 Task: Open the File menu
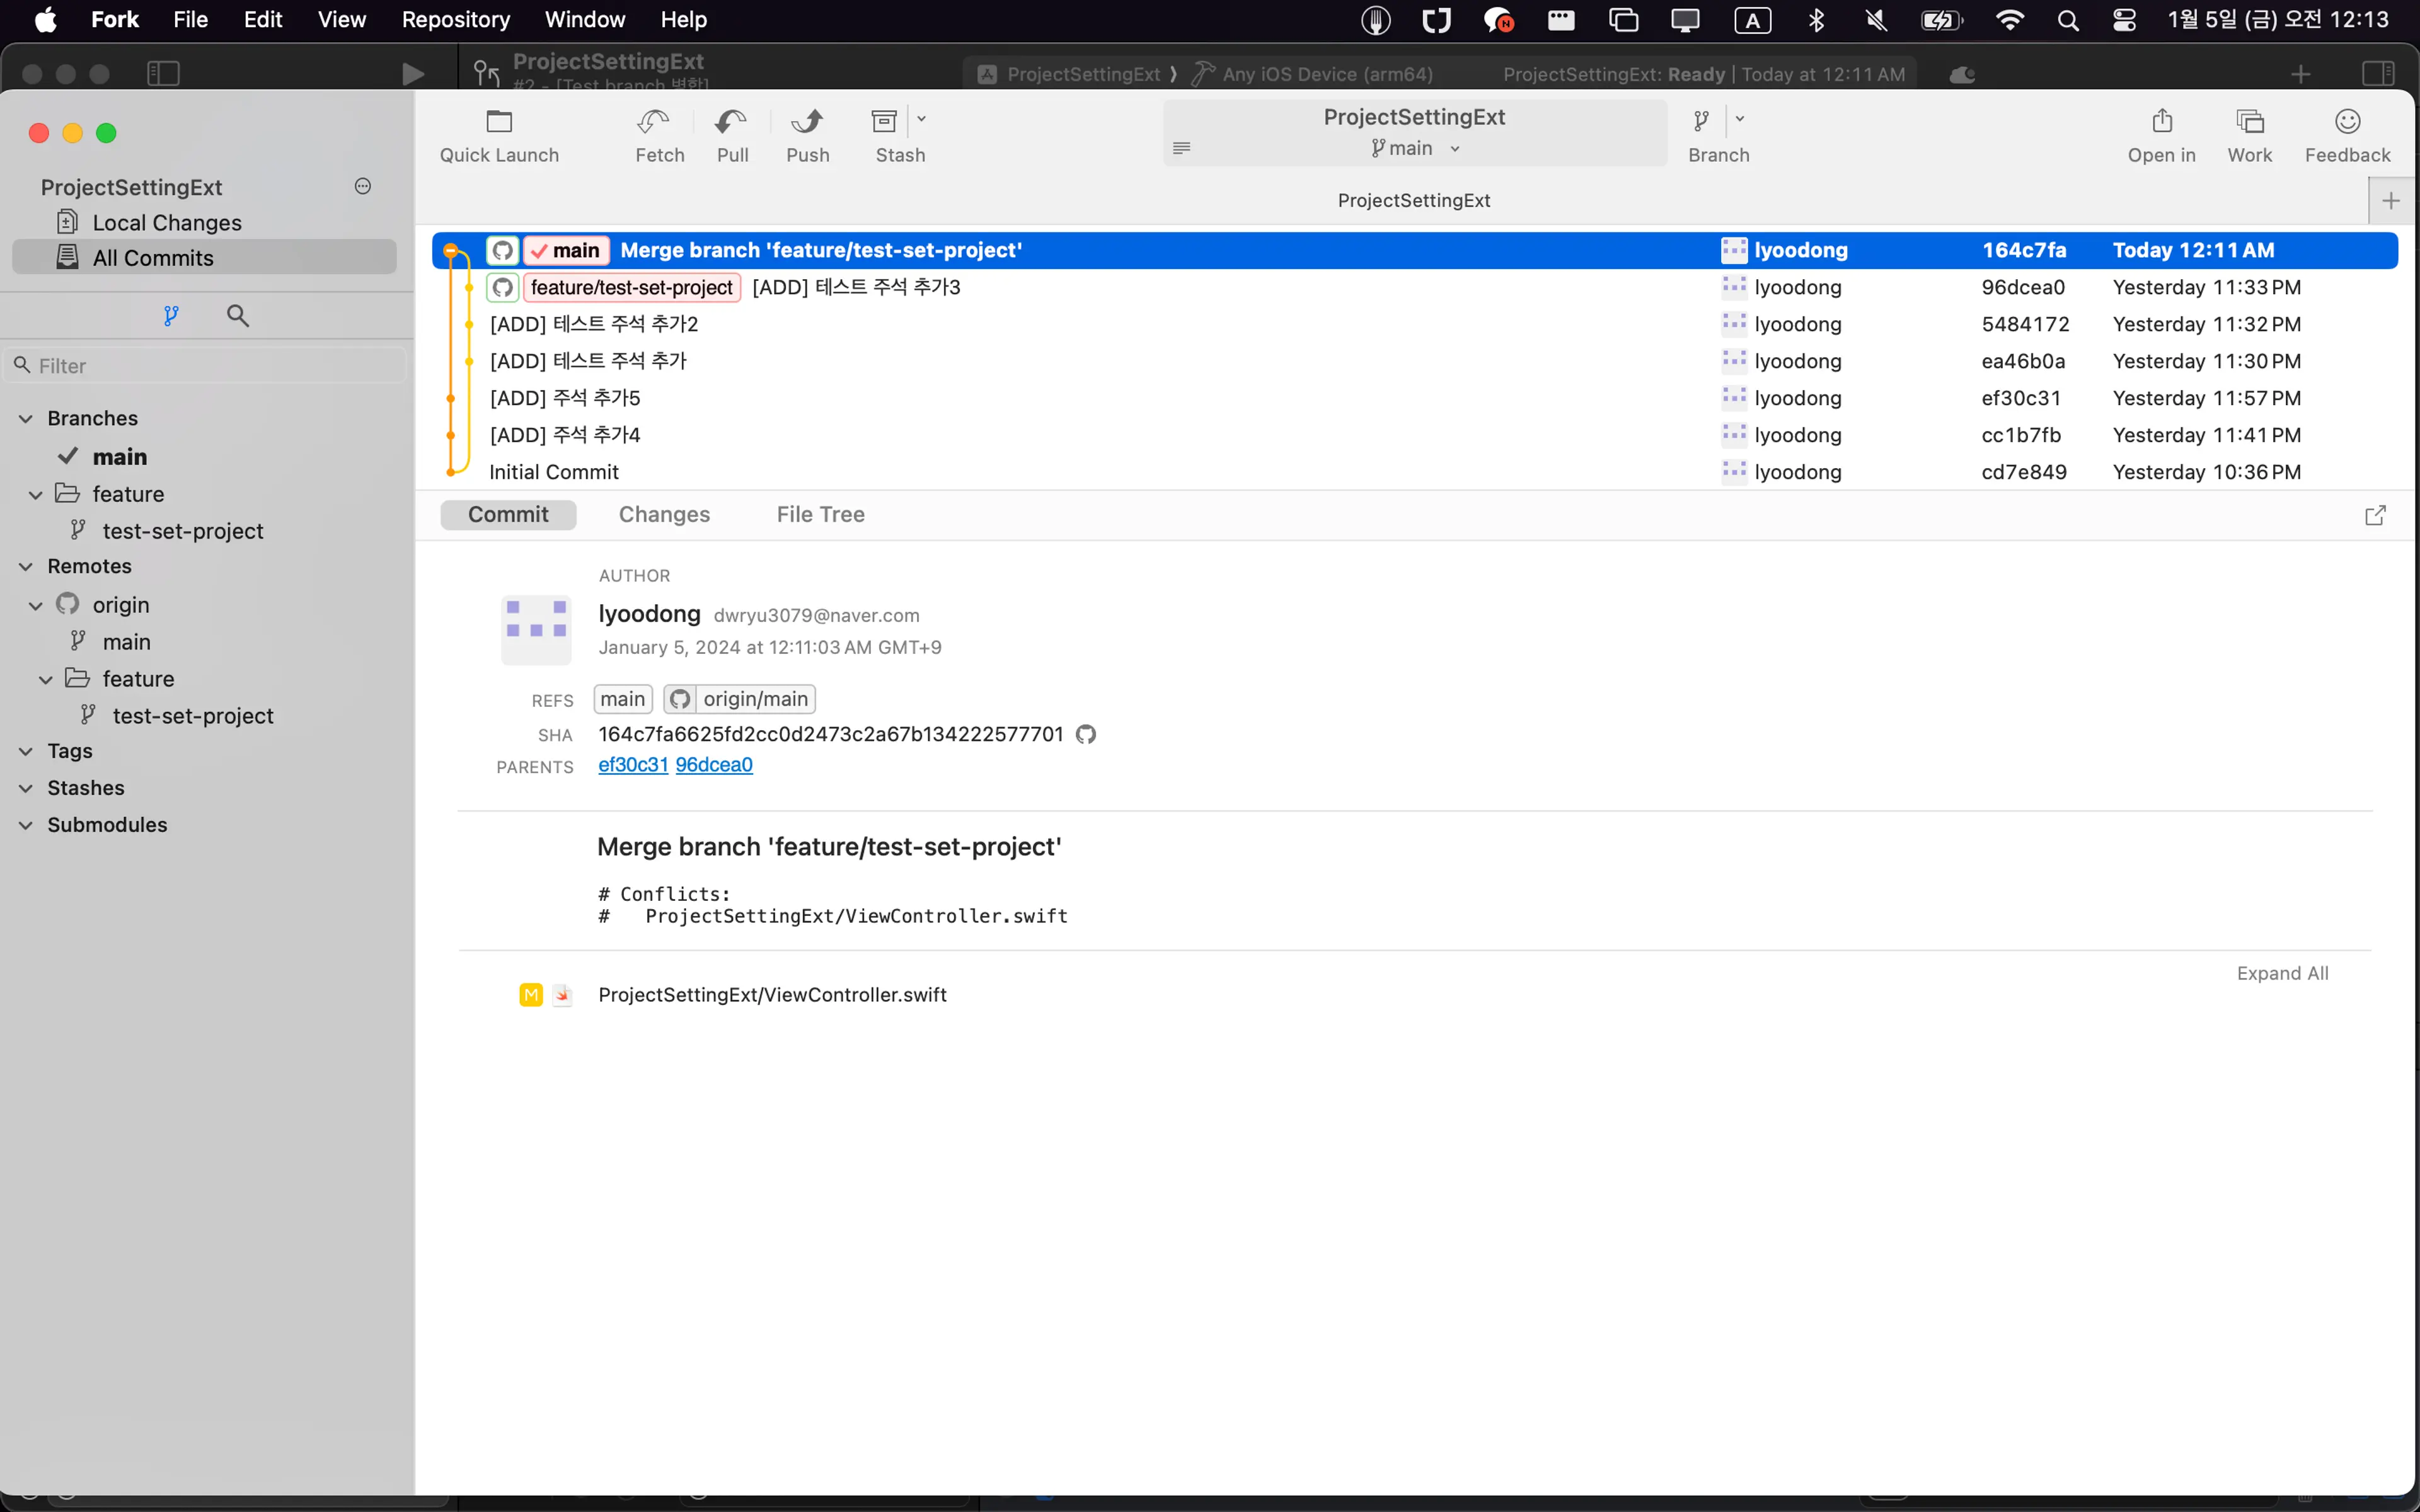[190, 19]
